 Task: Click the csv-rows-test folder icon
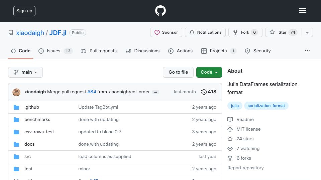[x=16, y=132]
